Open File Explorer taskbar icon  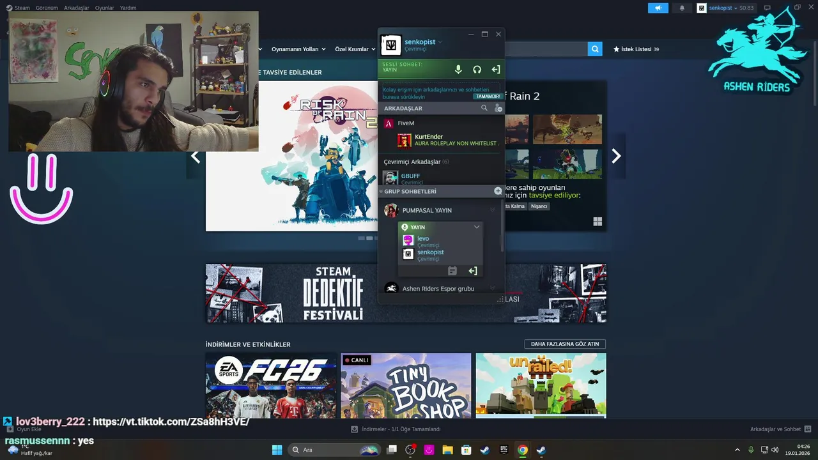click(x=447, y=450)
